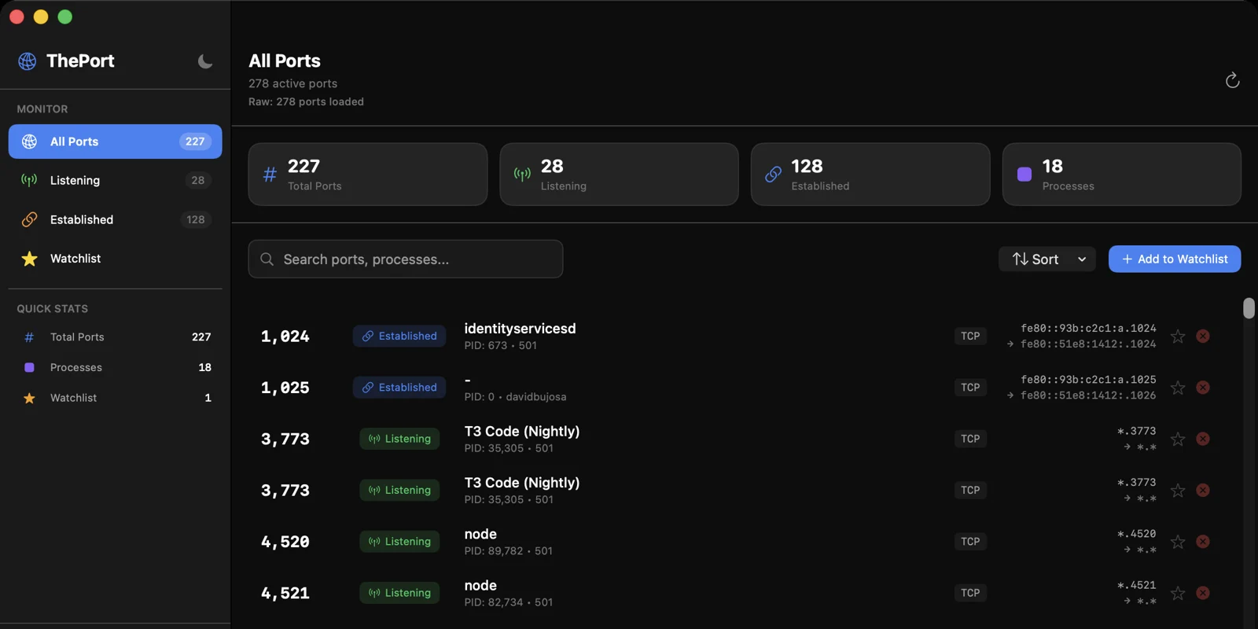Click the link icon in Established card

tap(773, 175)
